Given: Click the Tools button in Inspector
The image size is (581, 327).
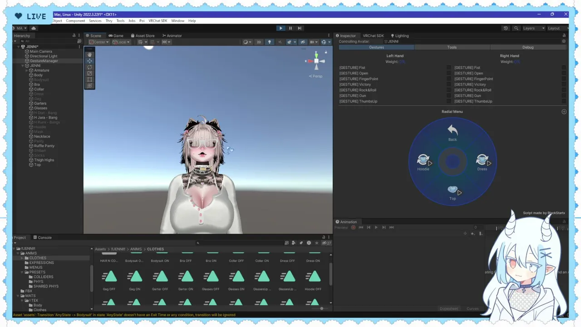Looking at the screenshot, I should click(x=452, y=47).
